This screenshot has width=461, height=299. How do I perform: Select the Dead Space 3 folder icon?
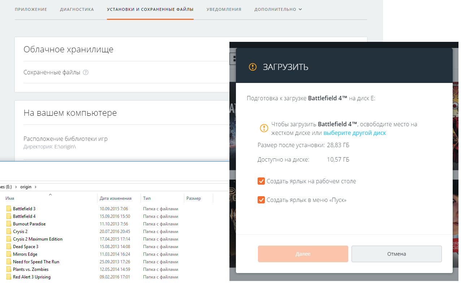click(9, 246)
